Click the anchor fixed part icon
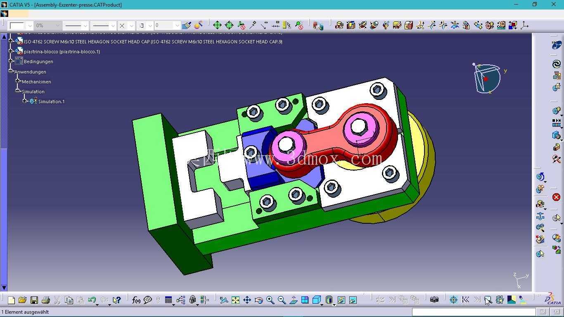 [540, 216]
